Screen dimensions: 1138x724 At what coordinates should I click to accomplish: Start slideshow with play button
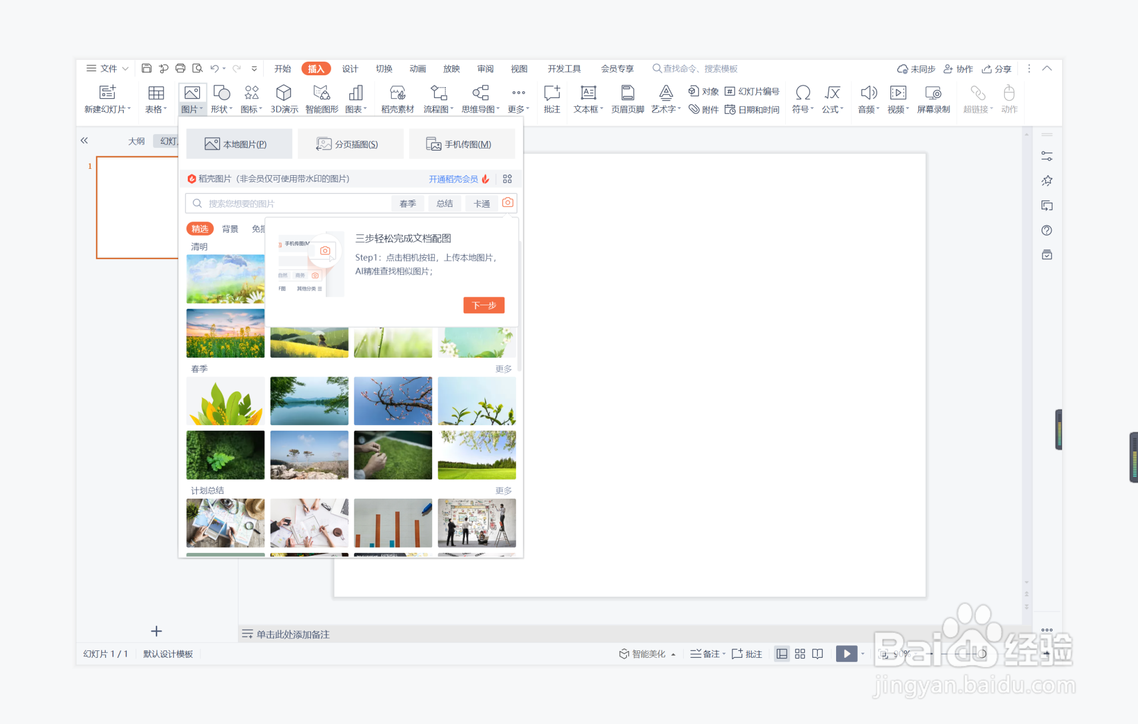click(x=846, y=654)
